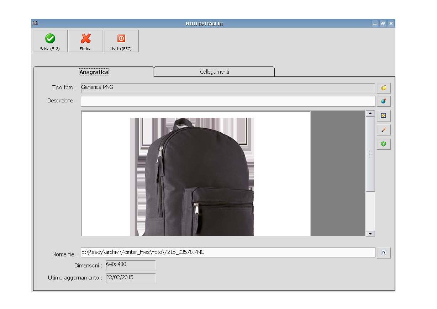Click the globe icon beside Descrizione
Viewport: 437px width, 309px height.
pos(384,101)
